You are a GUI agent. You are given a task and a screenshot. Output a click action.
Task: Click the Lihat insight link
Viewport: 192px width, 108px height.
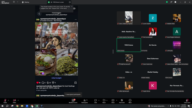pos(56,78)
